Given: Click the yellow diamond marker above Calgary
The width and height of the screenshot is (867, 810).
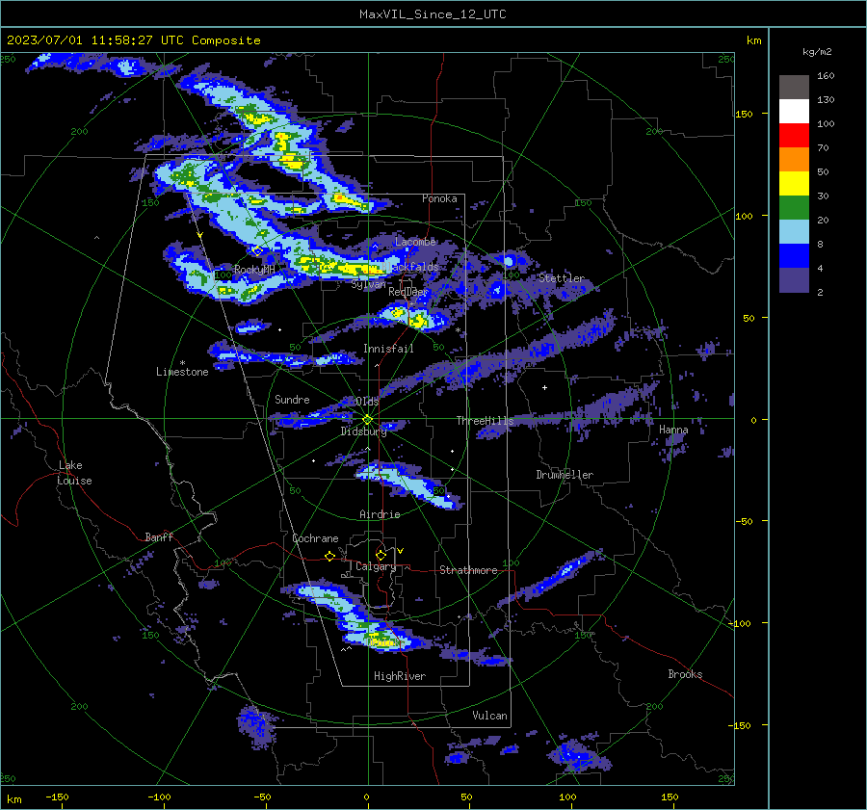Looking at the screenshot, I should coord(381,555).
